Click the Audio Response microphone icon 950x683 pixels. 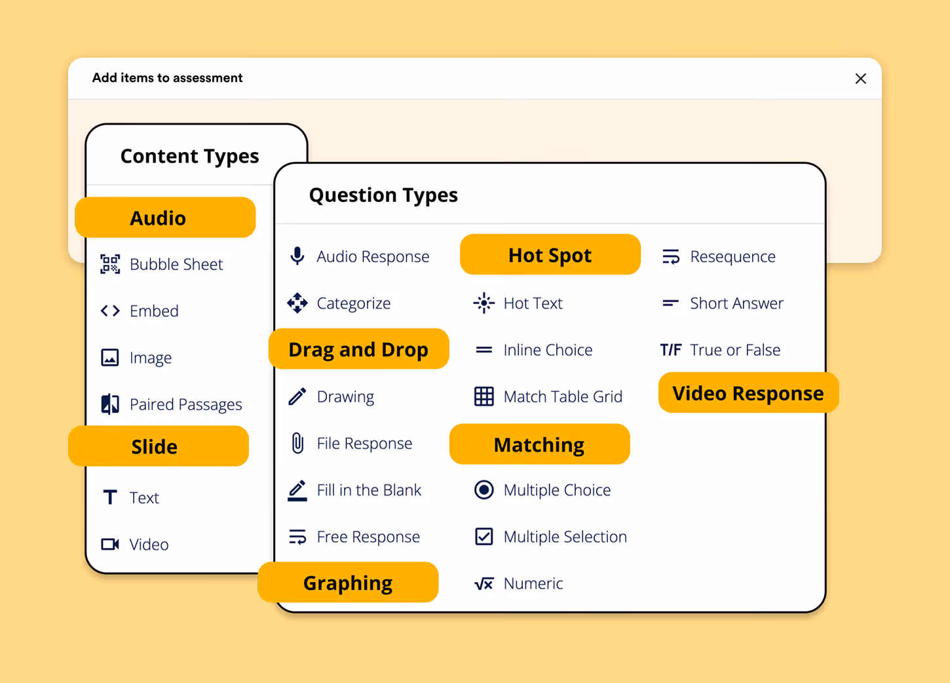[x=297, y=256]
